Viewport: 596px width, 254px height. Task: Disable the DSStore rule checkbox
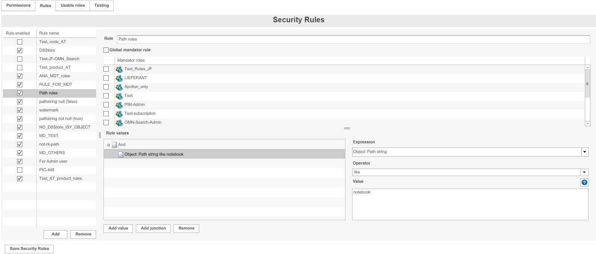pos(20,51)
